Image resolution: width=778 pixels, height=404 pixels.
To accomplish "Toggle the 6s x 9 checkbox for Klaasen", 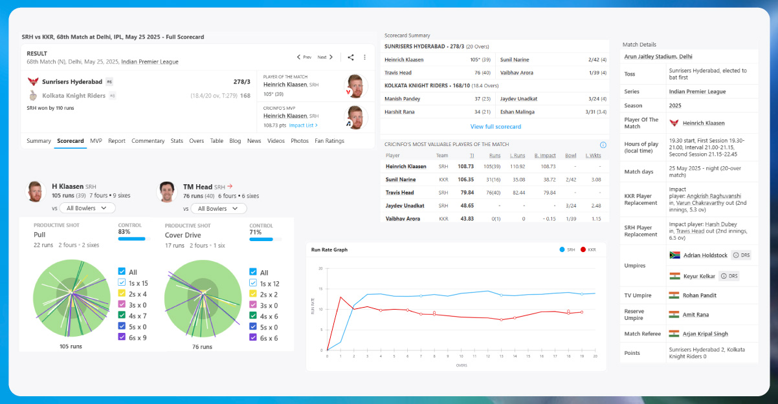I will point(122,337).
